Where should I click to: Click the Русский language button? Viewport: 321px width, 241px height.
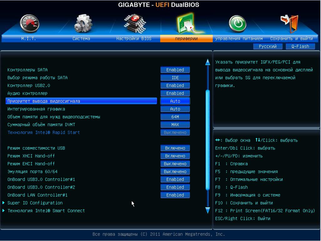[268, 46]
